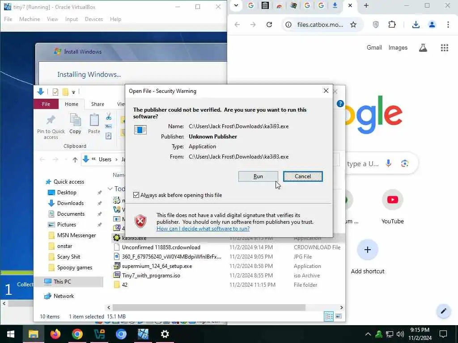Select Quick access in navigation pane
The image size is (458, 343).
68,182
